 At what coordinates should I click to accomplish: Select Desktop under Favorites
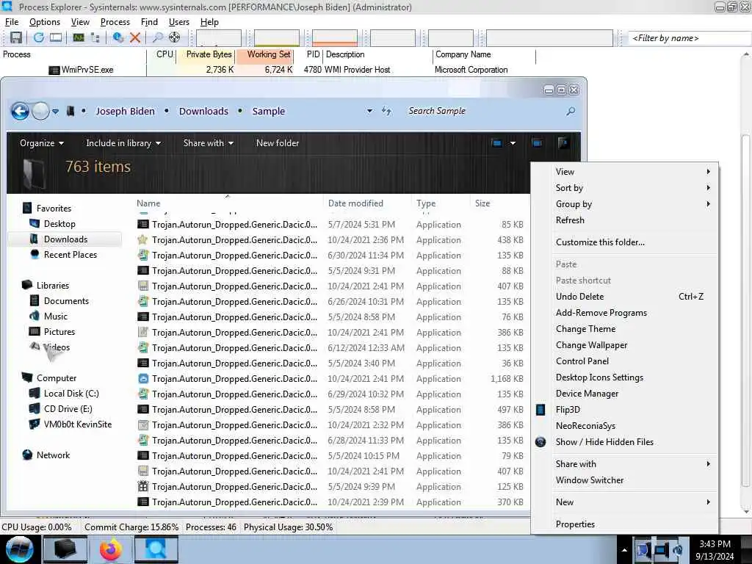pos(59,224)
